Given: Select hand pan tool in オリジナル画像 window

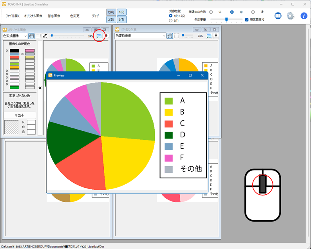Looking at the screenshot, I should click(x=31, y=36).
